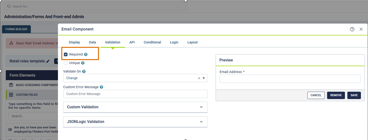Click the help icon in dialog header

pyautogui.click(x=352, y=29)
